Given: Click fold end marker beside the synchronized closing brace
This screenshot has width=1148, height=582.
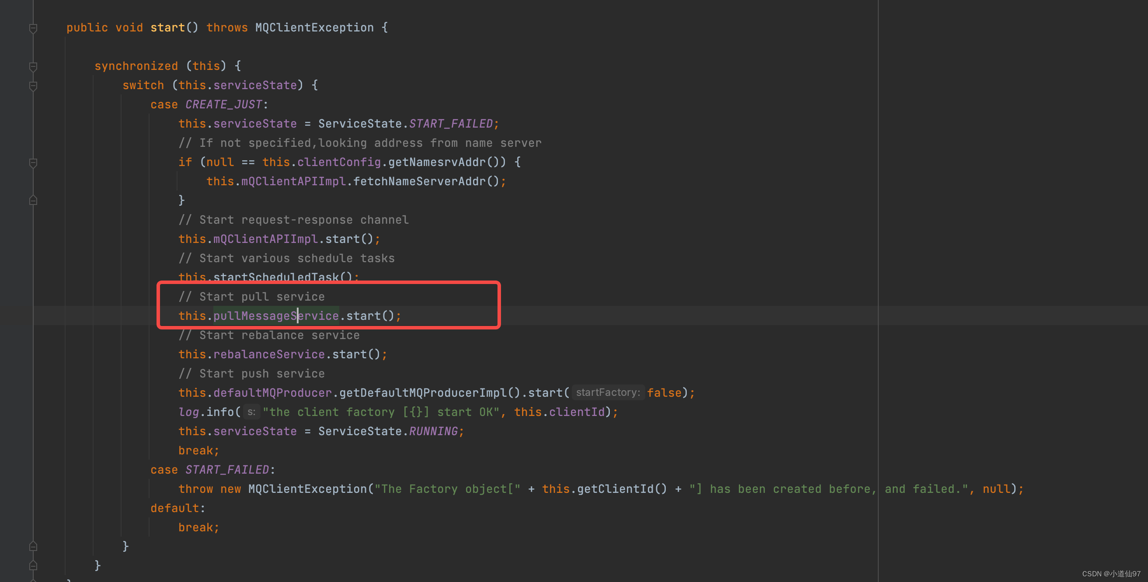Looking at the screenshot, I should (33, 565).
